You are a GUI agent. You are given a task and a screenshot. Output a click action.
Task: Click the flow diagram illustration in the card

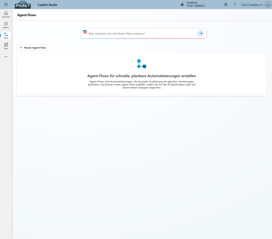point(141,64)
